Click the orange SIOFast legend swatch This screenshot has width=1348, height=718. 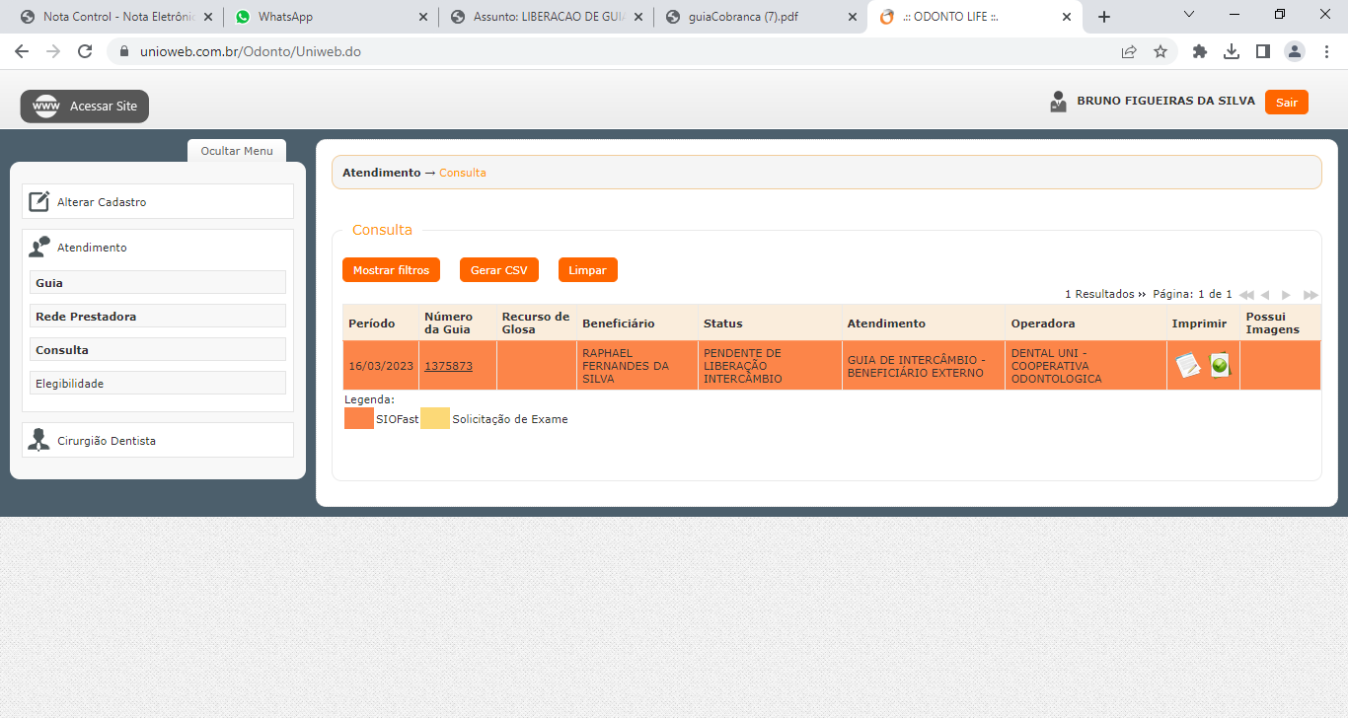point(359,419)
